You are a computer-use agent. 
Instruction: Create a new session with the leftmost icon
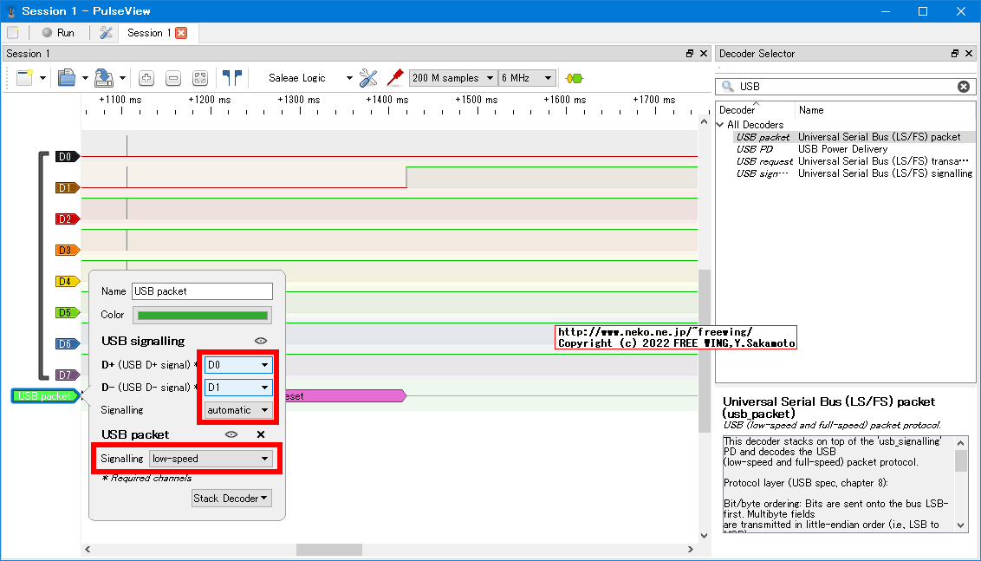[26, 77]
